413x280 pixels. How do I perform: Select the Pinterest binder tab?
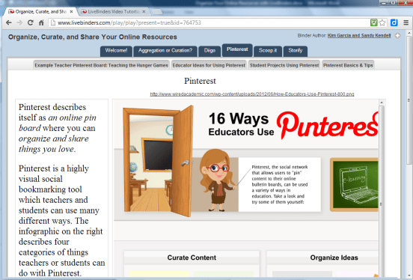pyautogui.click(x=237, y=50)
